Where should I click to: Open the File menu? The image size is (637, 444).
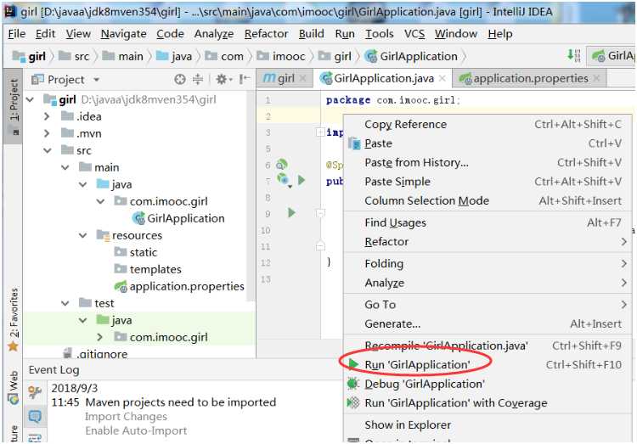click(17, 34)
